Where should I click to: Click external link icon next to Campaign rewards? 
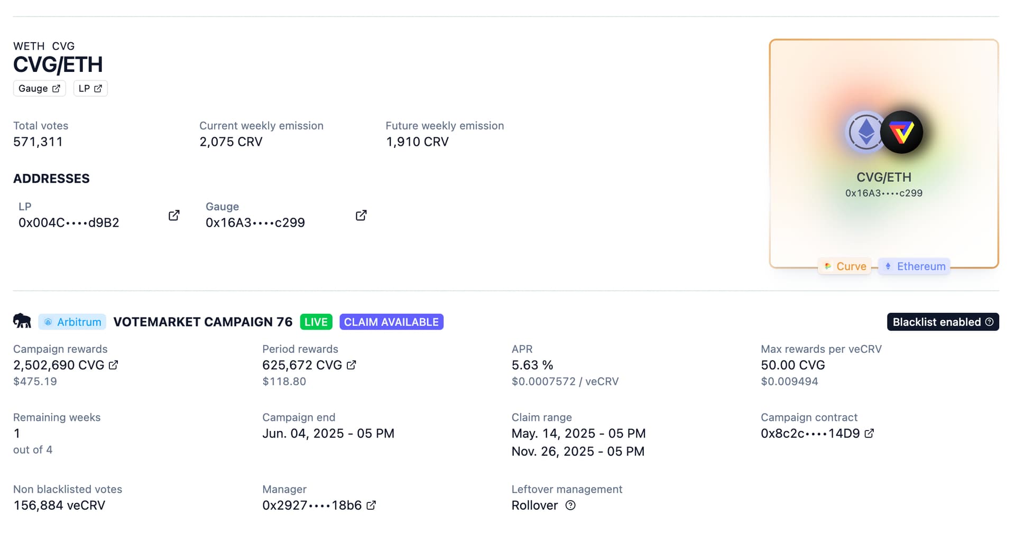coord(113,365)
